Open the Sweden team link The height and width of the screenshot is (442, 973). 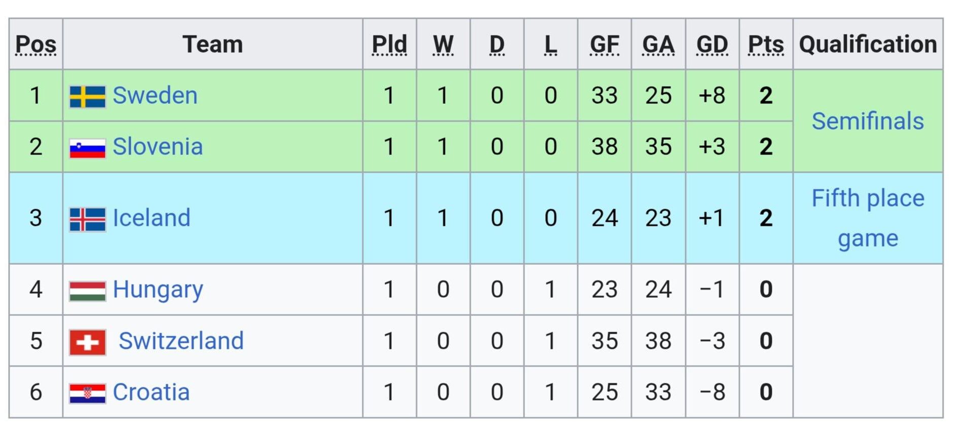click(155, 96)
